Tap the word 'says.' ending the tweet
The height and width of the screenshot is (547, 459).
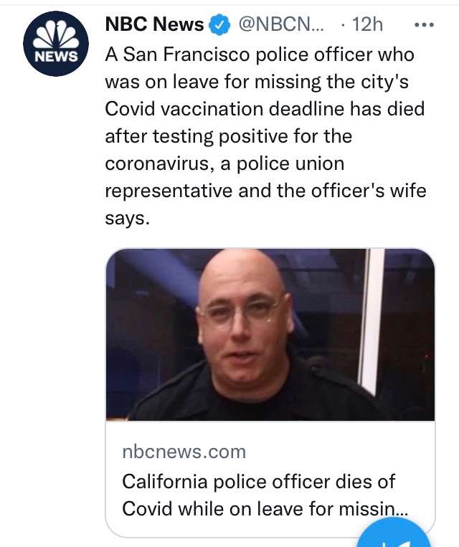click(x=127, y=218)
